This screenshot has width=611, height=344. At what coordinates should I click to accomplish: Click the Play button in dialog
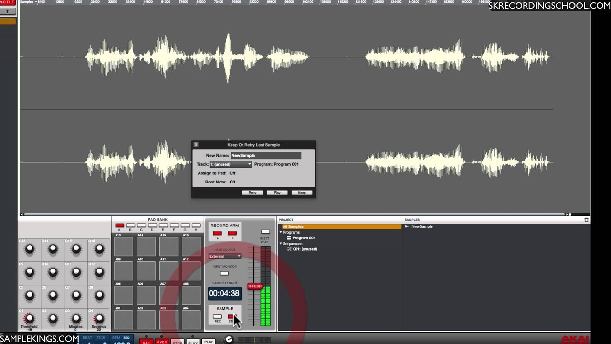coord(277,193)
